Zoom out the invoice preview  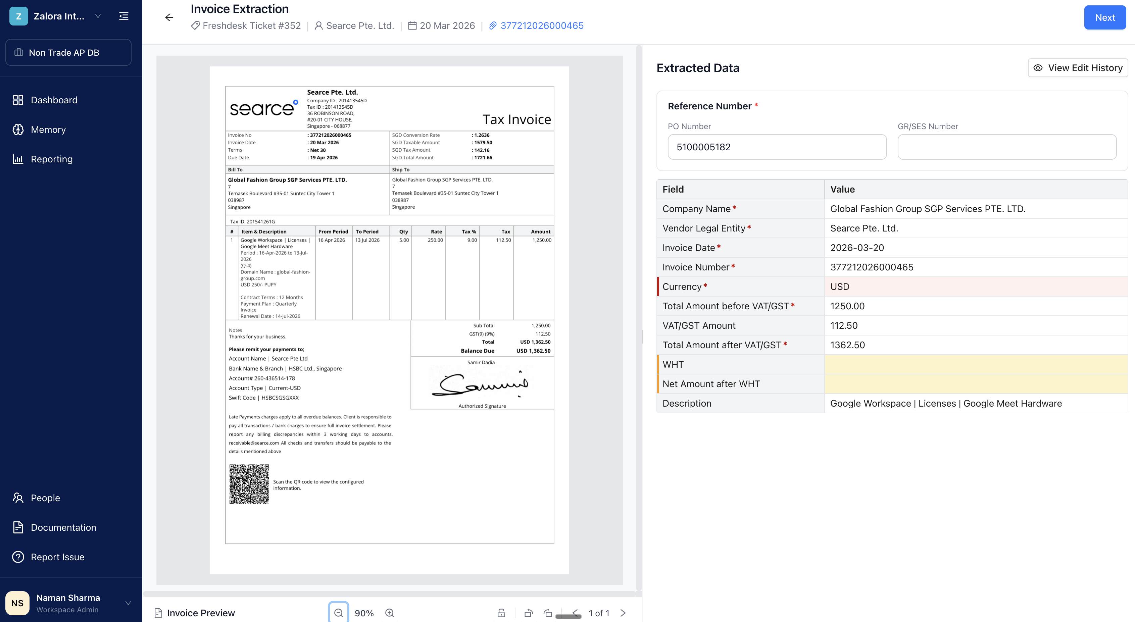click(x=338, y=613)
